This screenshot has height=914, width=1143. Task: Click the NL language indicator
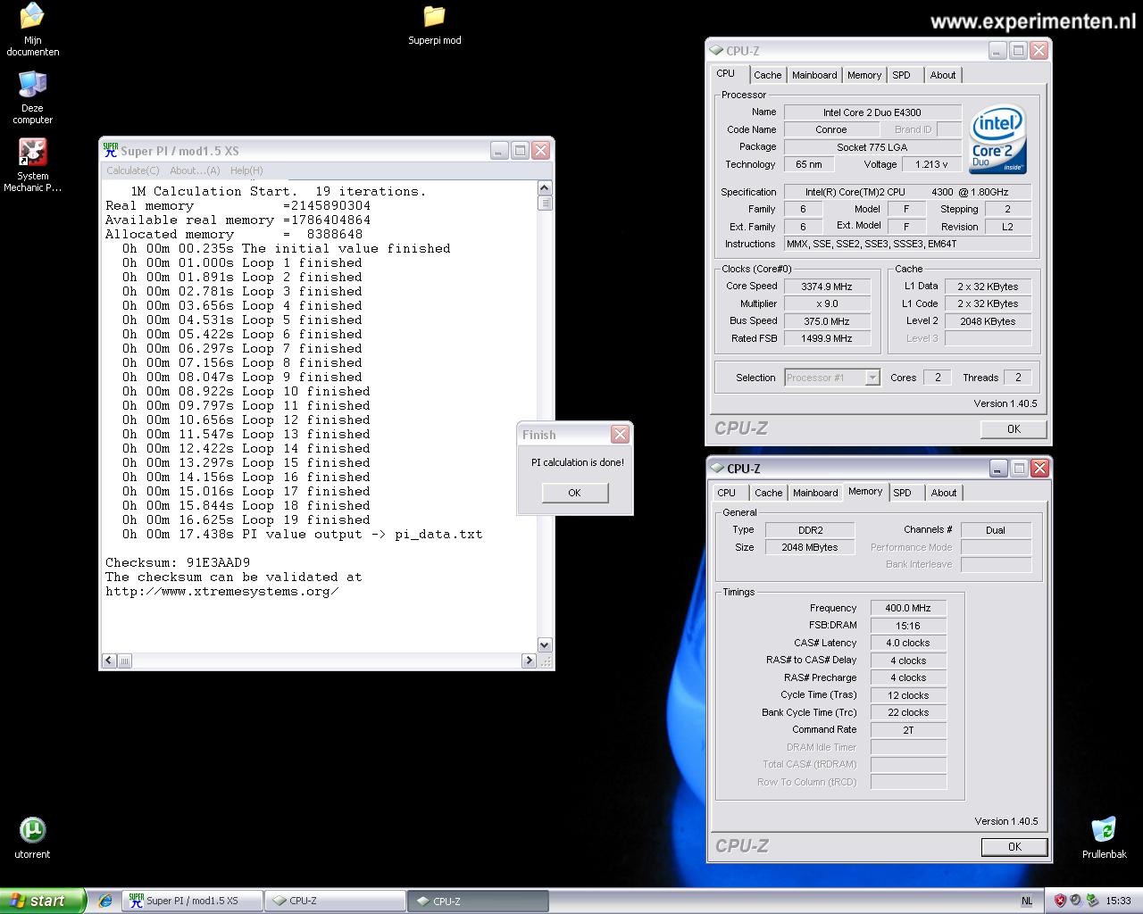(1027, 901)
